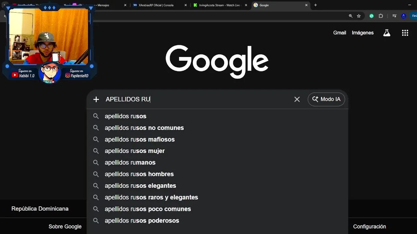Close the IrvingAcosta Stream tab
This screenshot has height=234, width=417.
pyautogui.click(x=246, y=5)
